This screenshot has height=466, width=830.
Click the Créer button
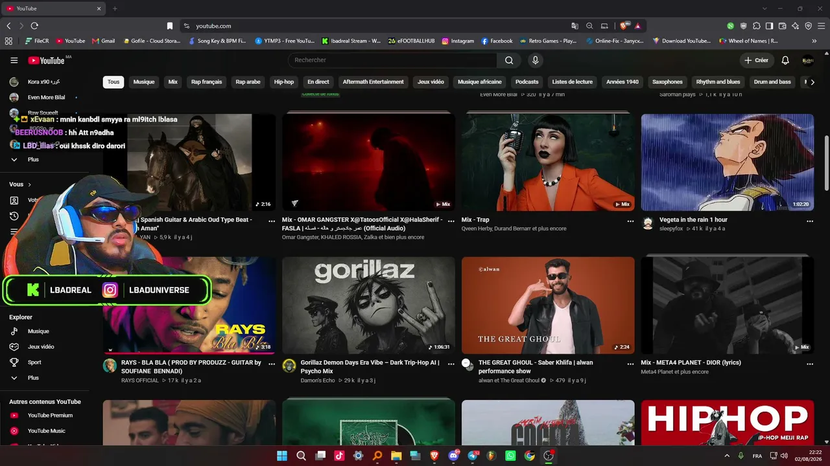pyautogui.click(x=756, y=60)
